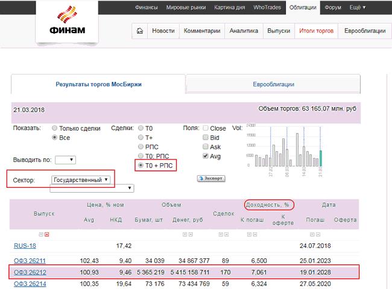Click the first sort arrow under К погаш
The image size is (392, 289).
(x=249, y=234)
